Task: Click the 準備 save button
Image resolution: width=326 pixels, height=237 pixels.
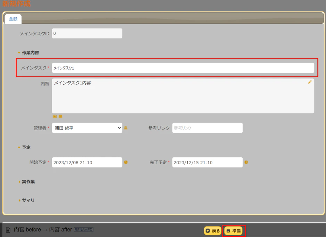Action: point(234,231)
